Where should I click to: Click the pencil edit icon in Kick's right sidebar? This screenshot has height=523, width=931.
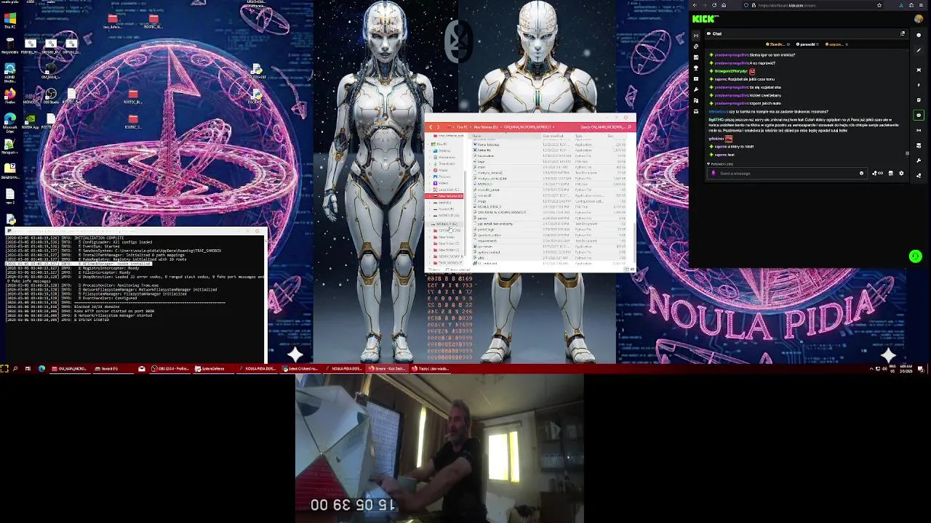(x=919, y=50)
